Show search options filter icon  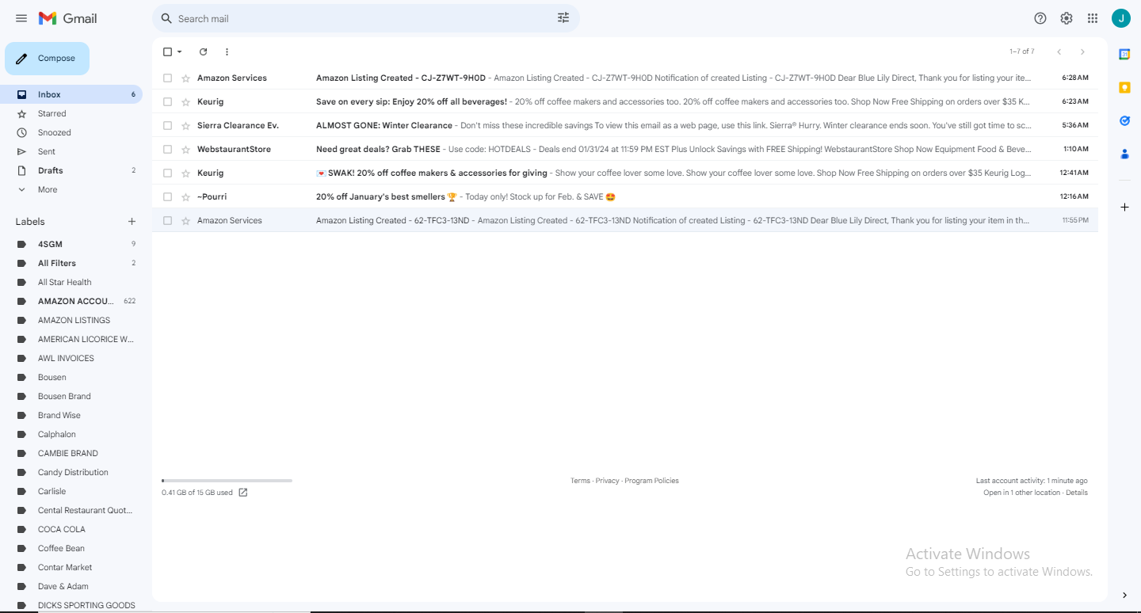[x=563, y=18]
